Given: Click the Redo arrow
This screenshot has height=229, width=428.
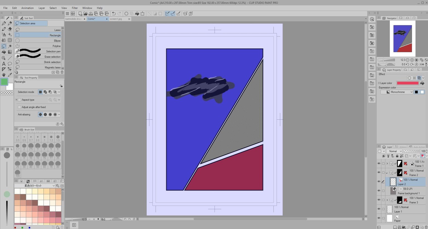Looking at the screenshot, I should click(119, 13).
